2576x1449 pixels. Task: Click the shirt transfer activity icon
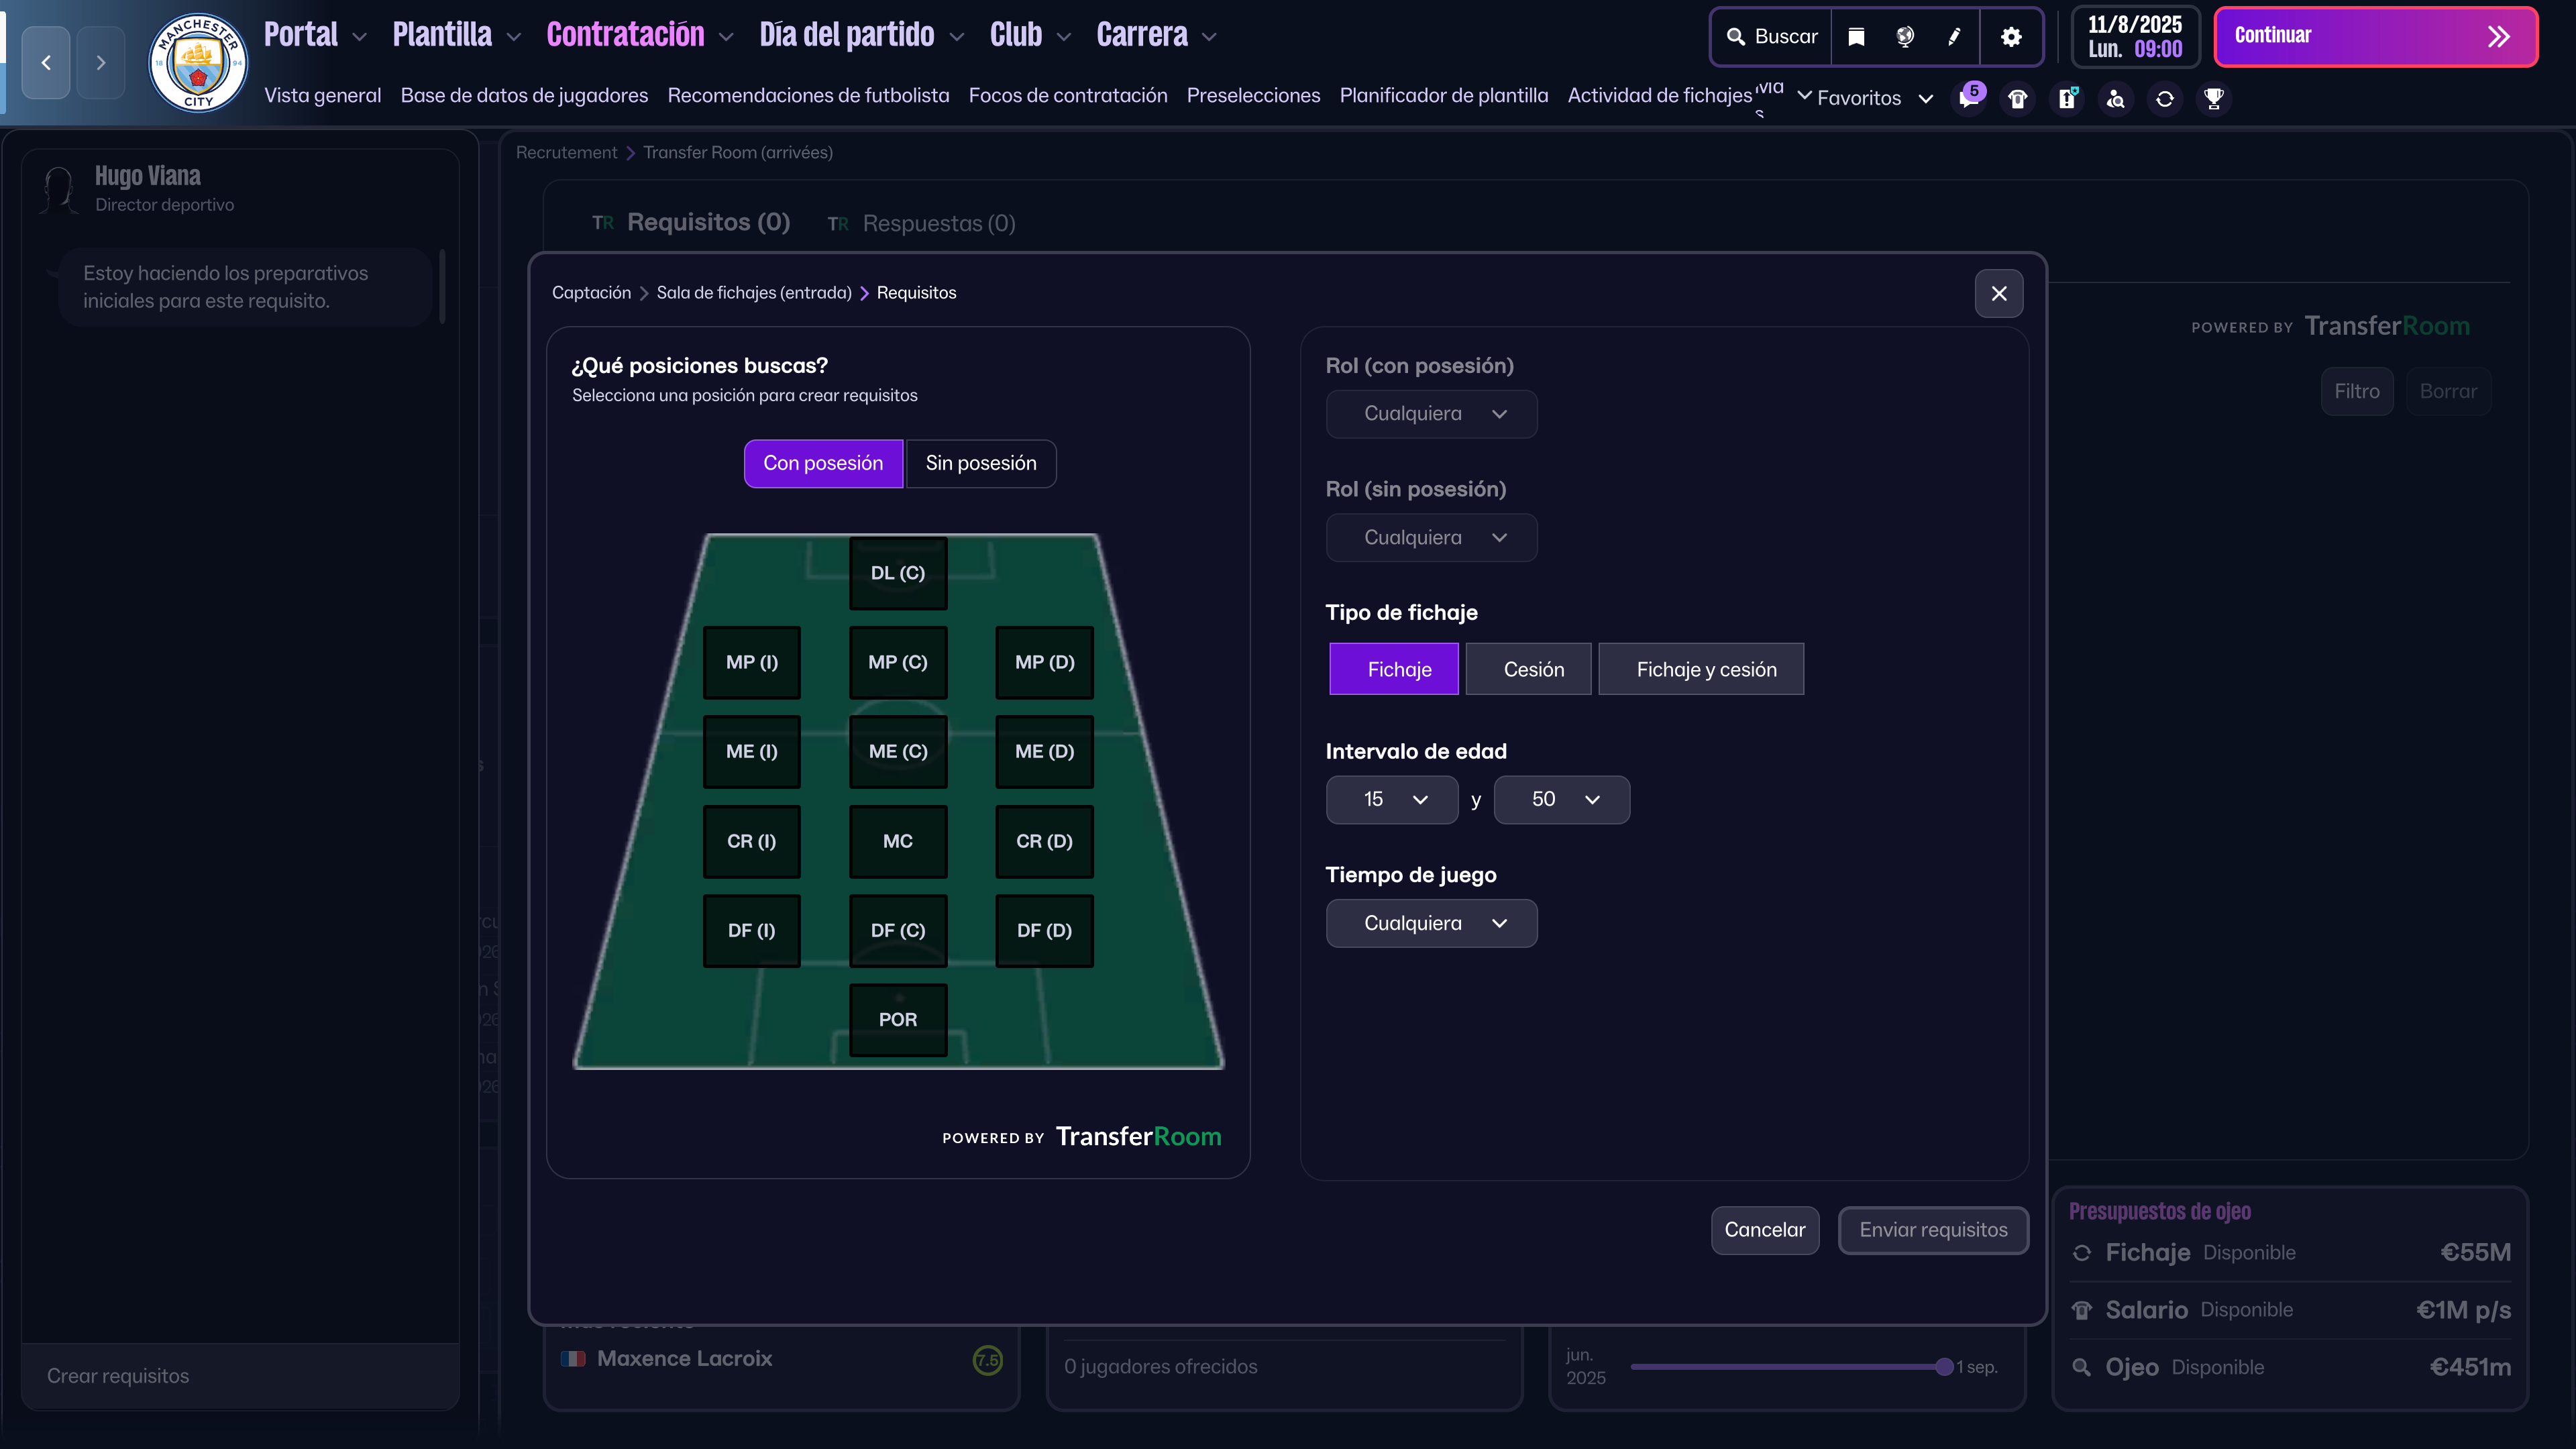pos(2017,99)
